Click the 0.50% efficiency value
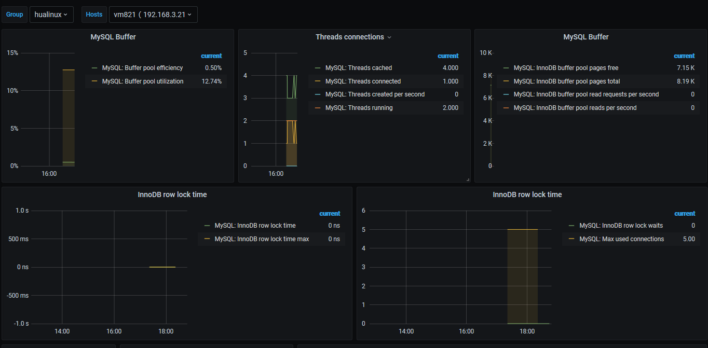The height and width of the screenshot is (348, 708). 213,68
